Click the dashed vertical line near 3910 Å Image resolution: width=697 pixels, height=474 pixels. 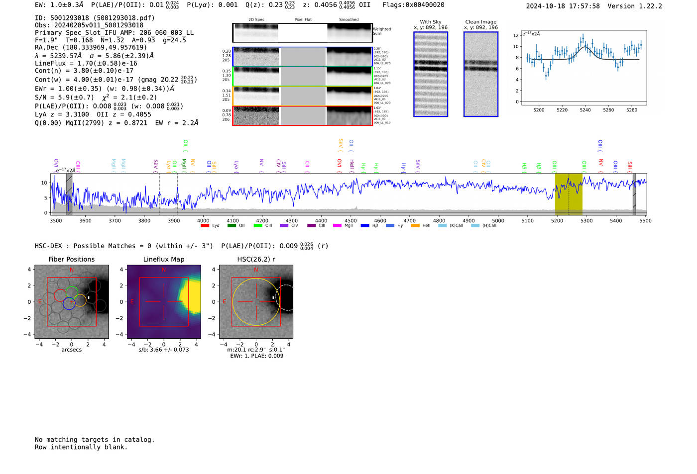pos(177,194)
